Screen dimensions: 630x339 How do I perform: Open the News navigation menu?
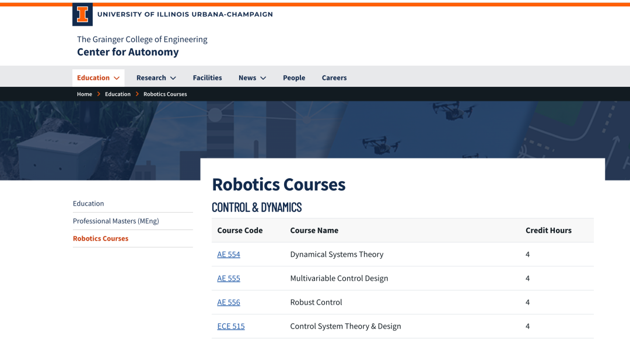pyautogui.click(x=252, y=78)
